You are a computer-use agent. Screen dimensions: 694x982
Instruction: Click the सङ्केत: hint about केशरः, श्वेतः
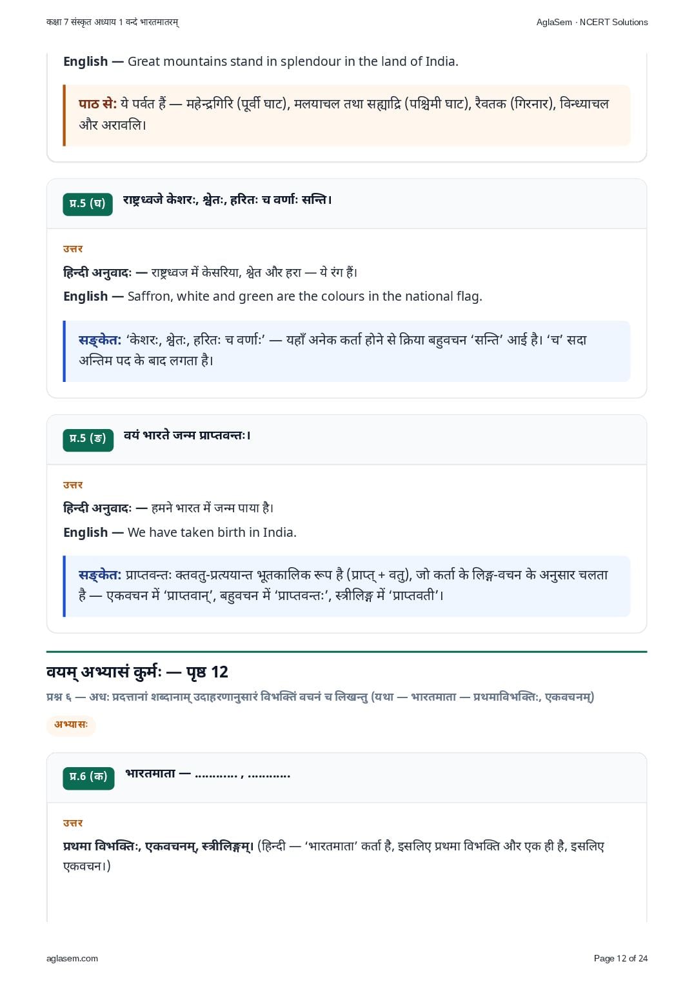pyautogui.click(x=346, y=351)
